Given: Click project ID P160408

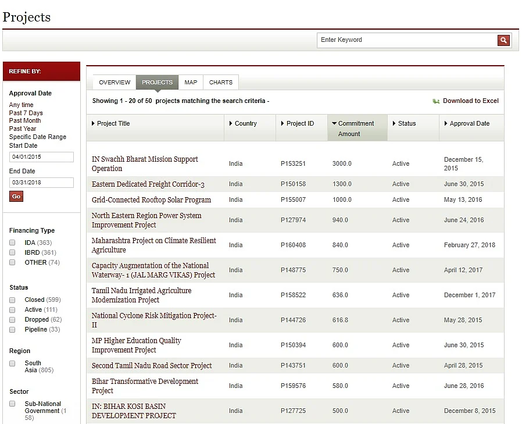Looking at the screenshot, I should pos(293,245).
